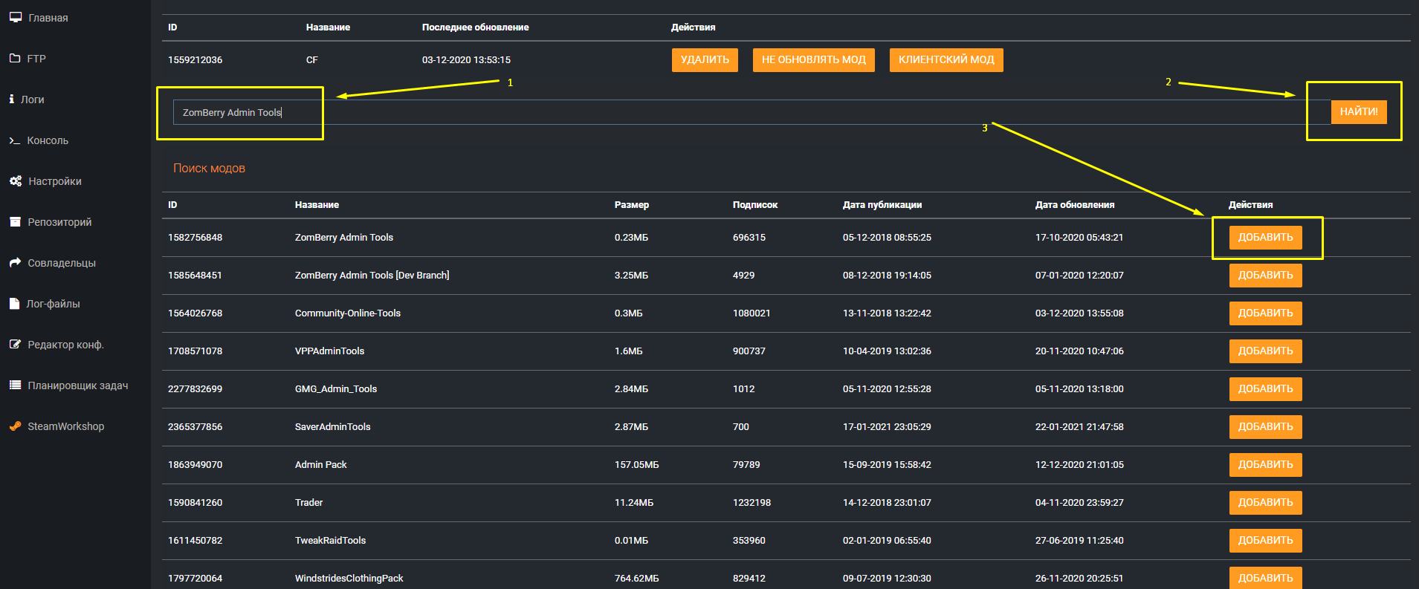Screen dimensions: 1419x589
Task: Open Редактор конф. from the sidebar
Action: click(65, 345)
